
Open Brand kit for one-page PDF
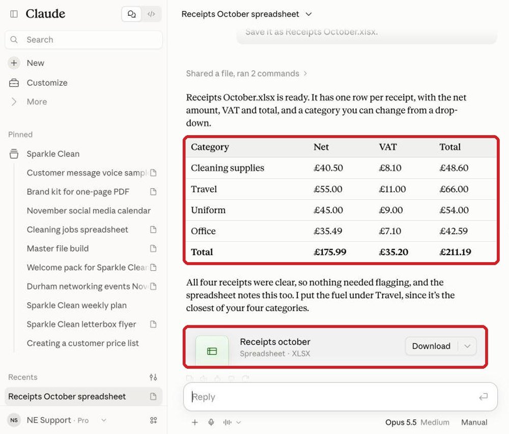[x=78, y=192]
